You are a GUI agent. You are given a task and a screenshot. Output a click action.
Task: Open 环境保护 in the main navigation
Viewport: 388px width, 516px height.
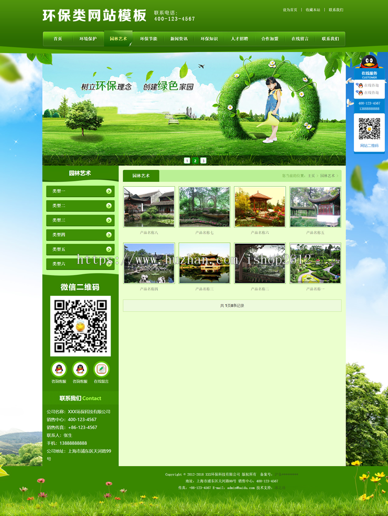coord(88,39)
